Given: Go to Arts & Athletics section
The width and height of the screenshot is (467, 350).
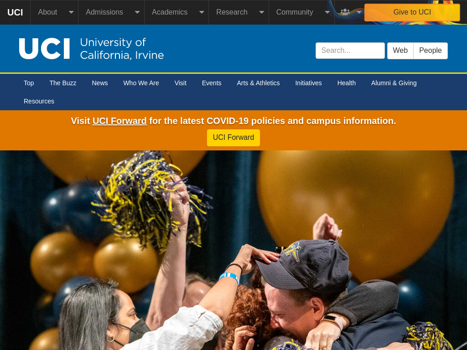Looking at the screenshot, I should 258,83.
